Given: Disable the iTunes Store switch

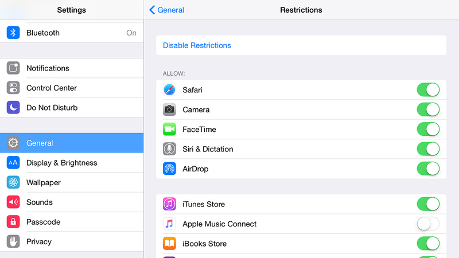Looking at the screenshot, I should (428, 204).
